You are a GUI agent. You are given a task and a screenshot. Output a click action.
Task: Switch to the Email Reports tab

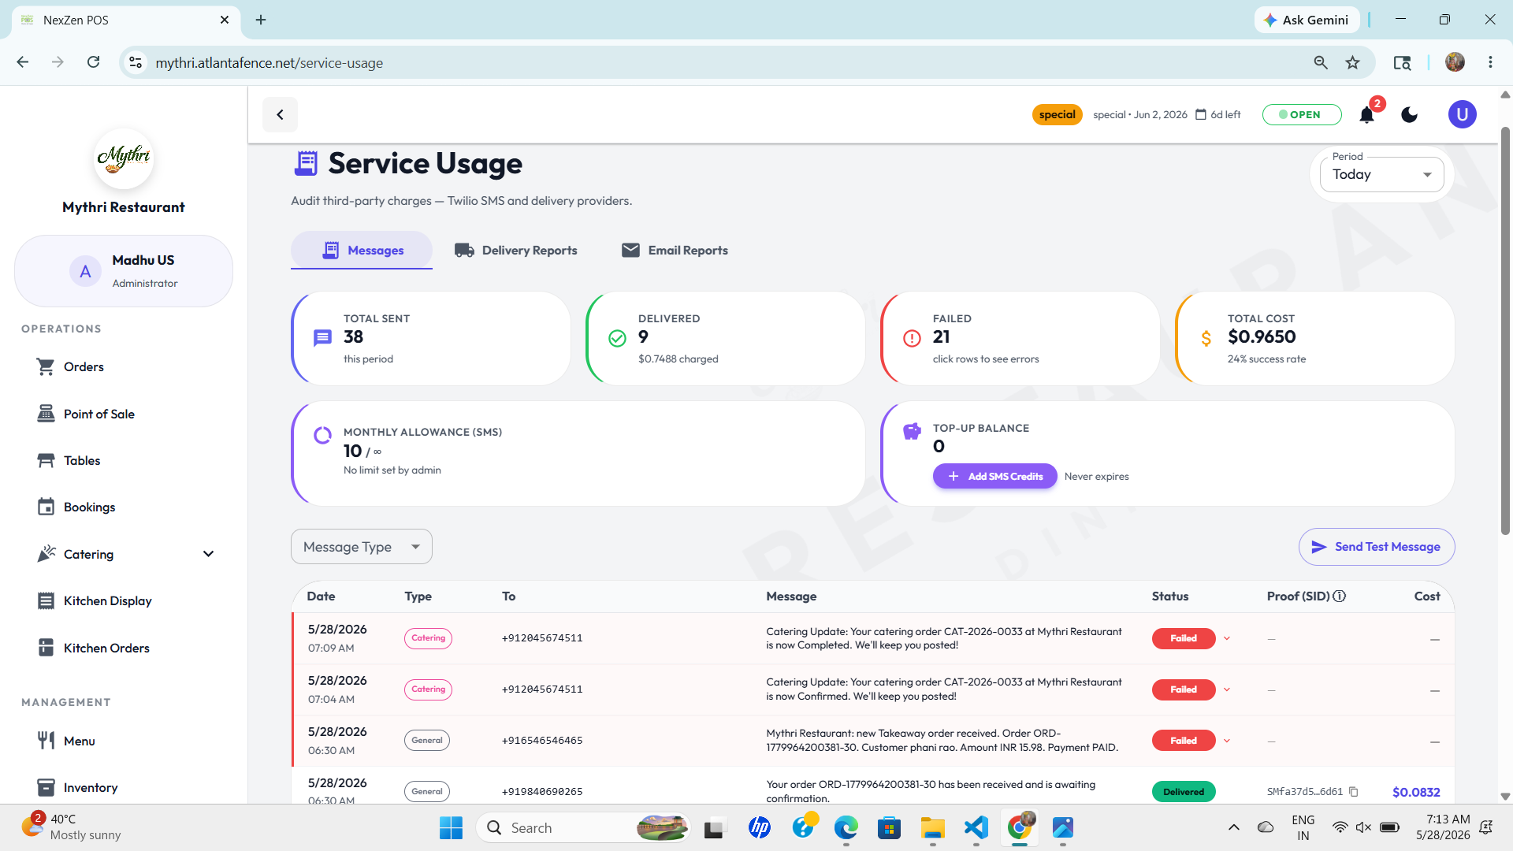(x=675, y=251)
